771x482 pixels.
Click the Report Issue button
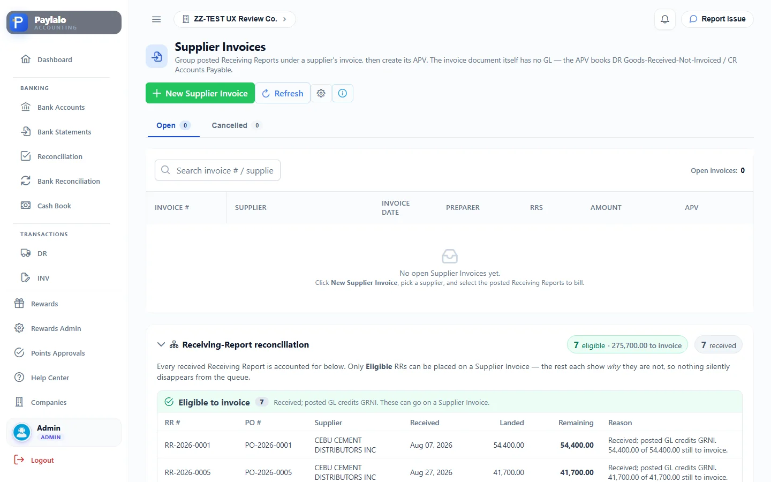(717, 19)
